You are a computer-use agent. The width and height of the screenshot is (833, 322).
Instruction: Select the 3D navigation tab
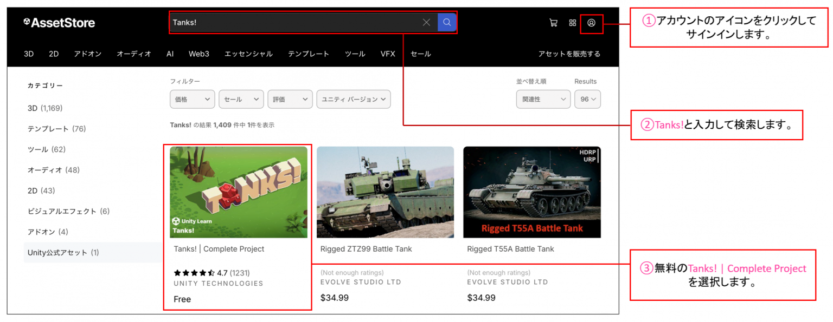coord(28,54)
